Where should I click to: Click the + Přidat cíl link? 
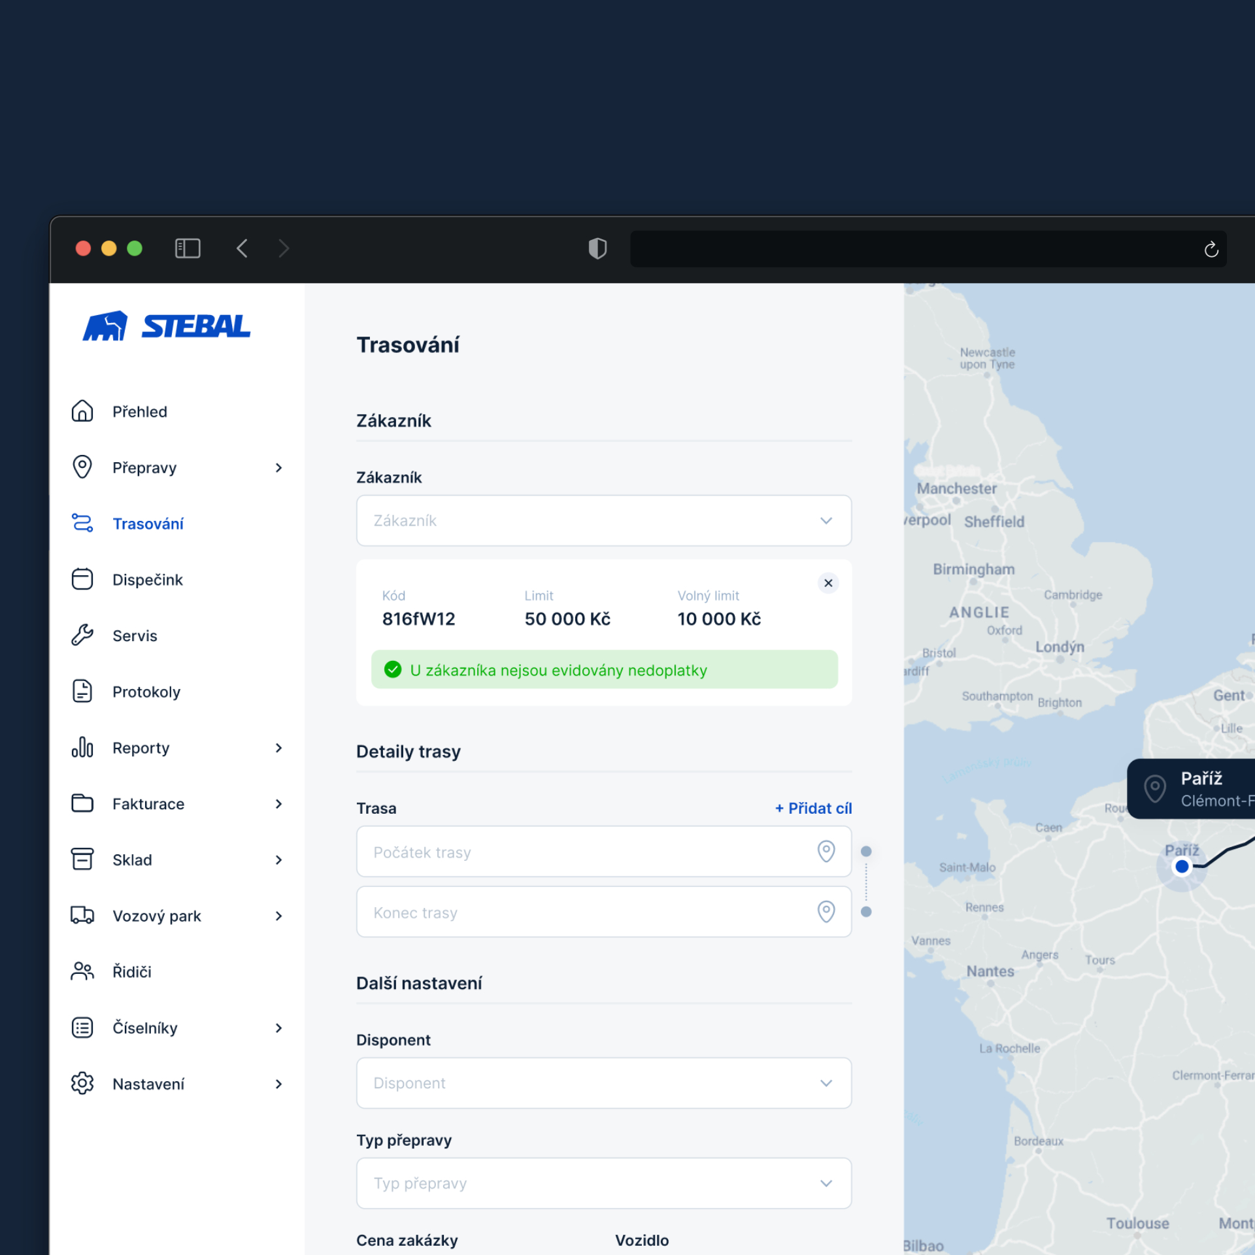click(813, 808)
